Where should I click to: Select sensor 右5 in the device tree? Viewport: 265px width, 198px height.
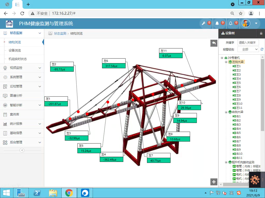pos(238,133)
